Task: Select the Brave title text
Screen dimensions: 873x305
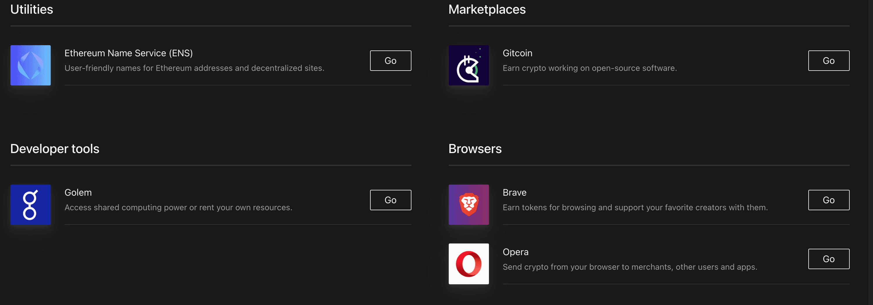Action: [514, 192]
